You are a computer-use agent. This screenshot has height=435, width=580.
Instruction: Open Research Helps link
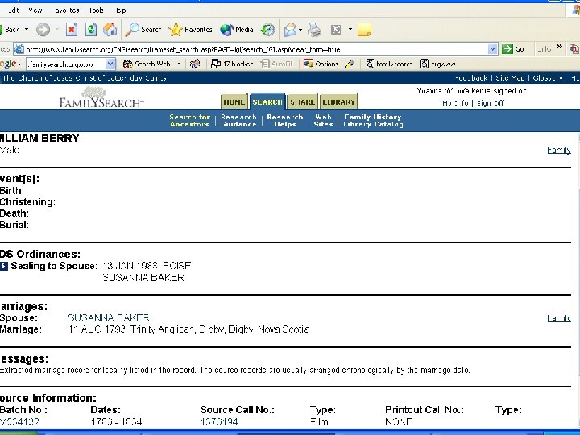(285, 121)
